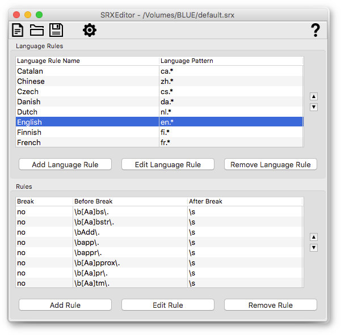Move selected break rule up
This screenshot has height=335, width=341.
[x=314, y=237]
